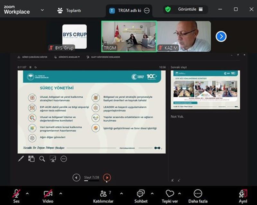Go back to the previous slide

pyautogui.click(x=76, y=177)
